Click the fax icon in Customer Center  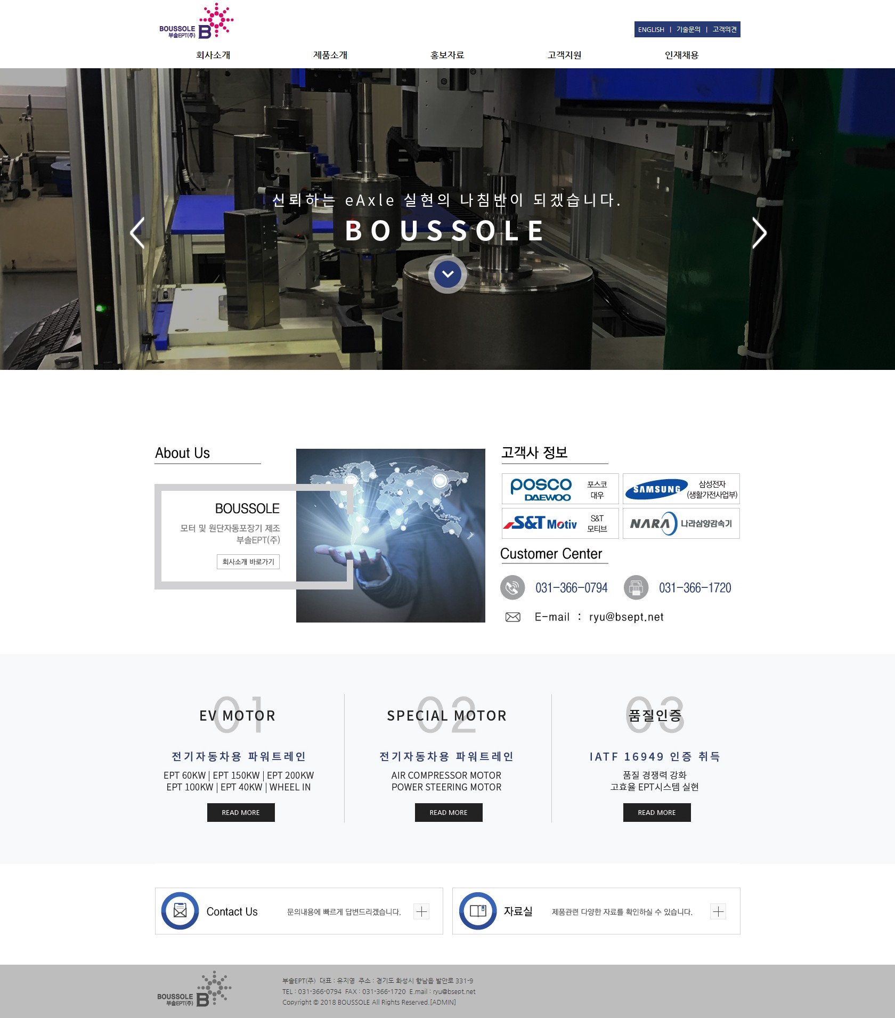coord(636,587)
